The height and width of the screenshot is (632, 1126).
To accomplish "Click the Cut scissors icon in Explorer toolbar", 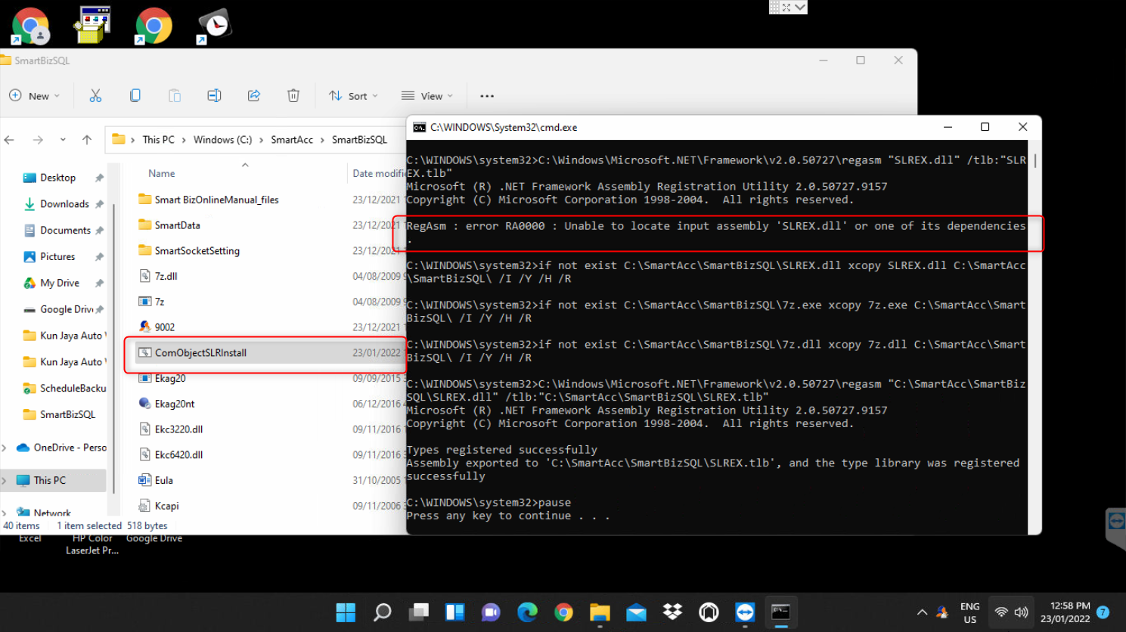I will pyautogui.click(x=95, y=95).
